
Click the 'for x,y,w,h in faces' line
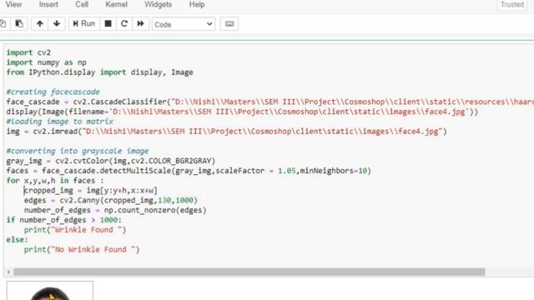(x=55, y=180)
